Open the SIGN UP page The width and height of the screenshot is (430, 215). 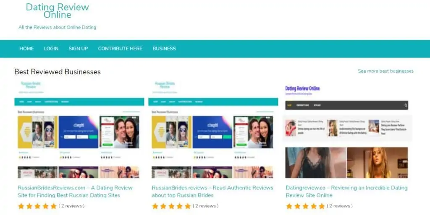click(x=78, y=49)
